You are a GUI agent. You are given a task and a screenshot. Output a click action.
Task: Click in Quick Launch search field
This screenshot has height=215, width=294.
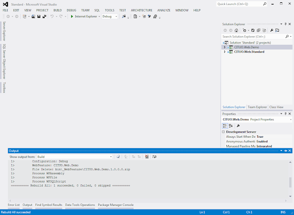(x=239, y=4)
